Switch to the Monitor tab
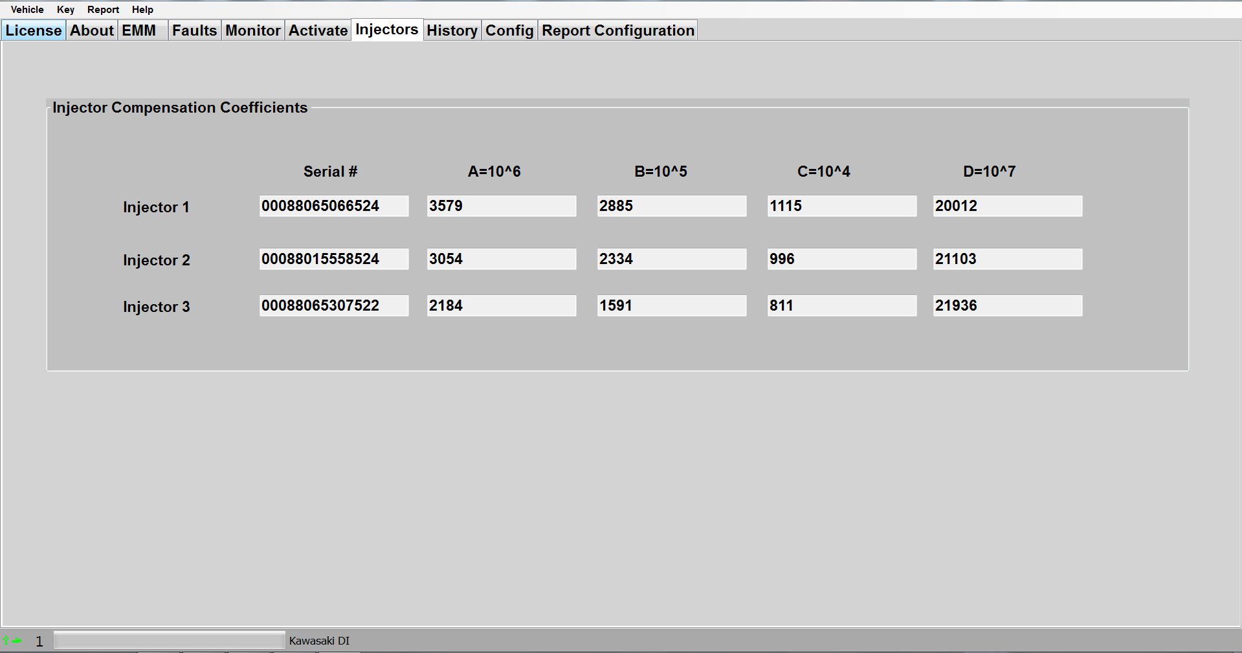Viewport: 1242px width, 653px height. 253,30
